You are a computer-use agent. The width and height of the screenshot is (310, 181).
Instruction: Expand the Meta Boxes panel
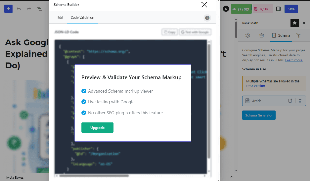[232, 177]
